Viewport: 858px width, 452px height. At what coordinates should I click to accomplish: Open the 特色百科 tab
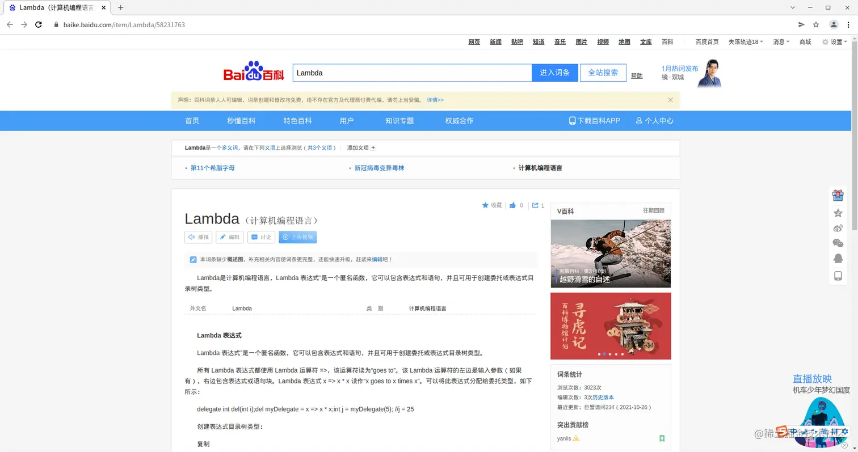[297, 121]
